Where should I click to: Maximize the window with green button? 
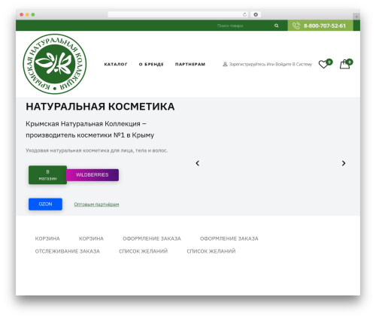(x=33, y=14)
